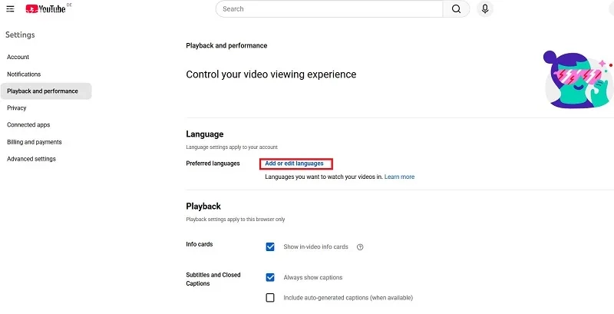Click the magnifying glass search button
This screenshot has width=614, height=314.
click(456, 9)
